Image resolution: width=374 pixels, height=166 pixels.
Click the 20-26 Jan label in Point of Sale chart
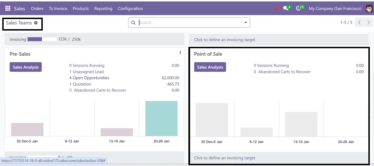(346, 142)
